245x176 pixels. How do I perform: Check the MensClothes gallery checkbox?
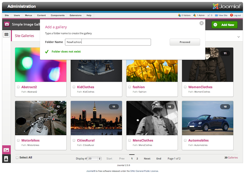click(130, 141)
